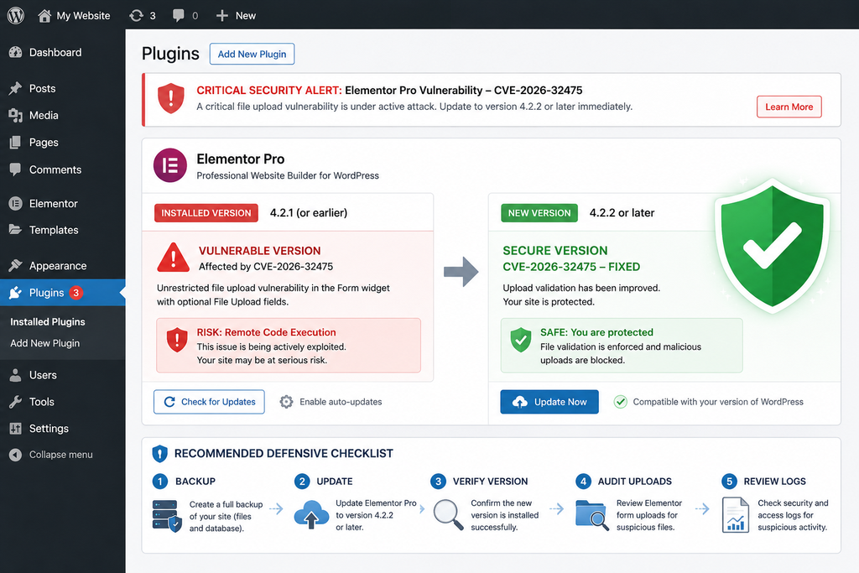Click the Tools wrench icon

pyautogui.click(x=15, y=402)
